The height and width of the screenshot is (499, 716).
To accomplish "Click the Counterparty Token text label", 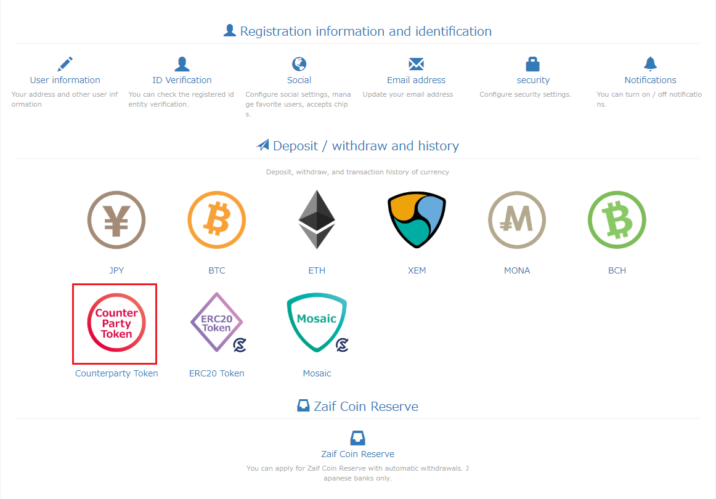I will (116, 373).
